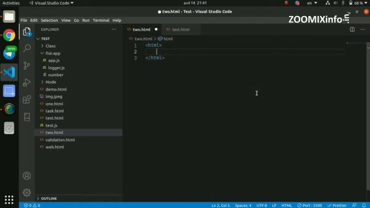Click the html element breadcrumb
Viewport: 370px width, 208px height.
(x=168, y=39)
